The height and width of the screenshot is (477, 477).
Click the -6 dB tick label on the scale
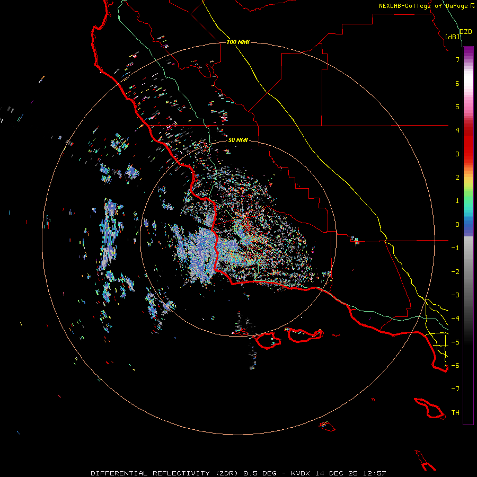pos(455,366)
